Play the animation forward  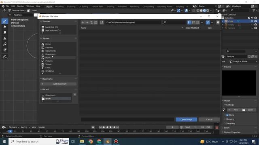[110, 127]
